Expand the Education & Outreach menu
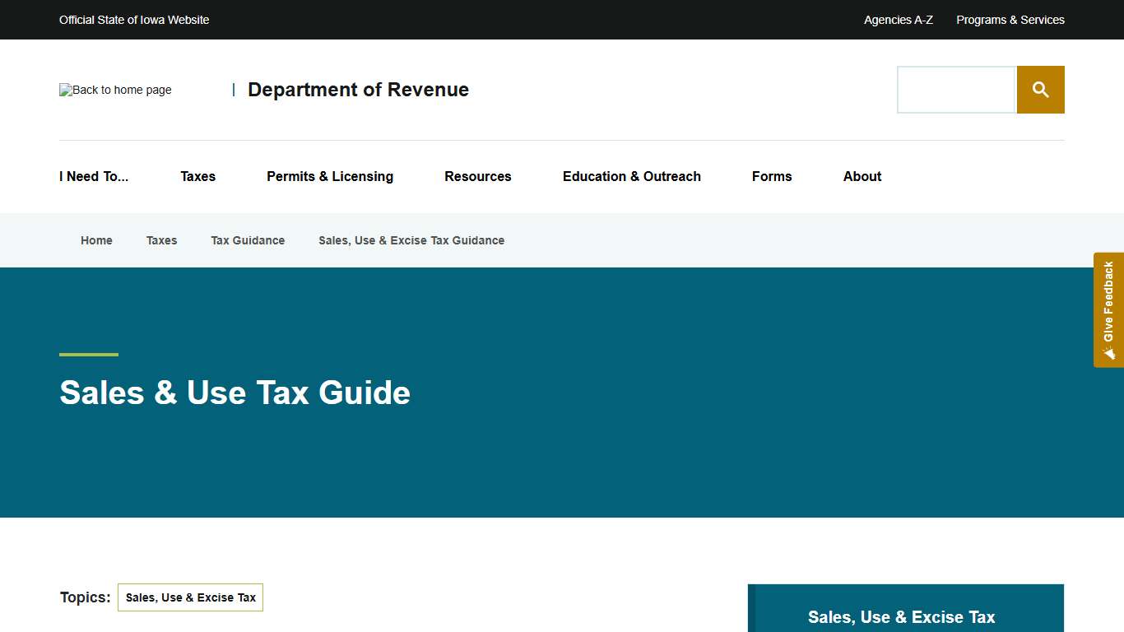 (631, 176)
